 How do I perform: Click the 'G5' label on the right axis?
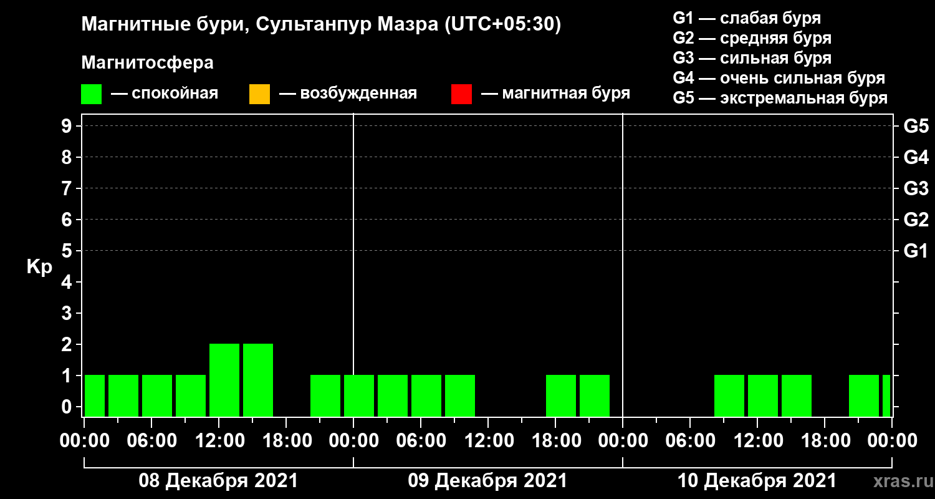point(916,126)
